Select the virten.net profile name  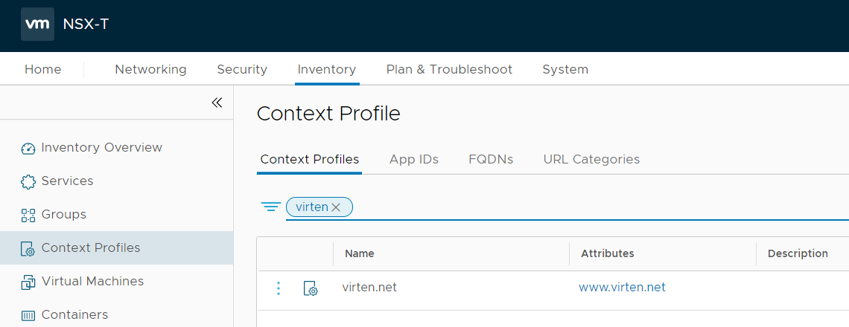pos(369,288)
